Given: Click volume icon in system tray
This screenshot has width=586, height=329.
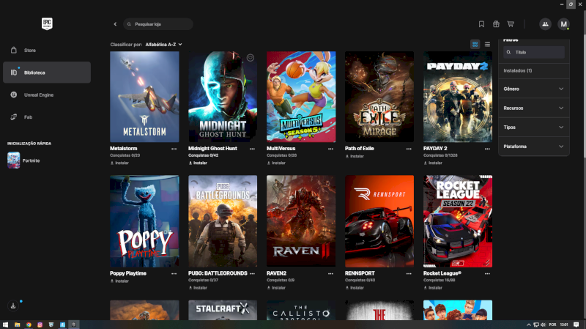Looking at the screenshot, I should (x=543, y=325).
